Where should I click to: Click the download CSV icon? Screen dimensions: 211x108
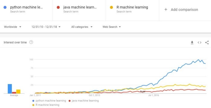(x=192, y=43)
